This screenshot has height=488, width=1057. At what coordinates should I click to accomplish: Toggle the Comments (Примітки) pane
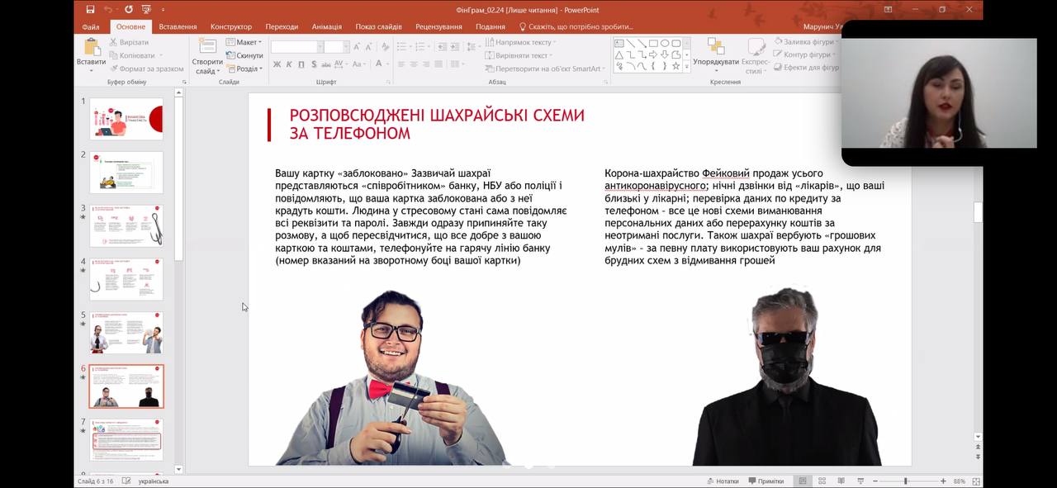pos(765,481)
